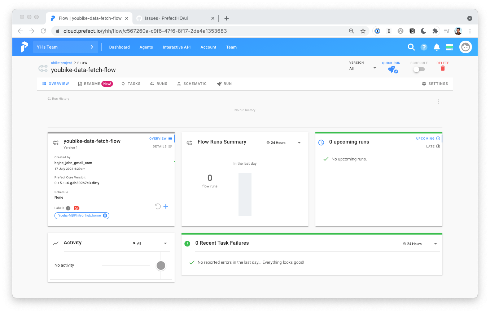The width and height of the screenshot is (490, 313).
Task: Open the Overview tab
Action: 56,83
